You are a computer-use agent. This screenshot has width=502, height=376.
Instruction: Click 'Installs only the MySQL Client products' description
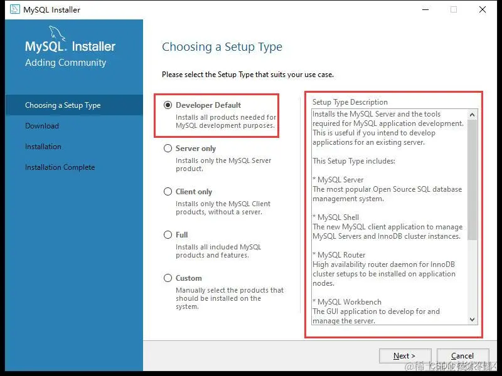click(x=223, y=208)
